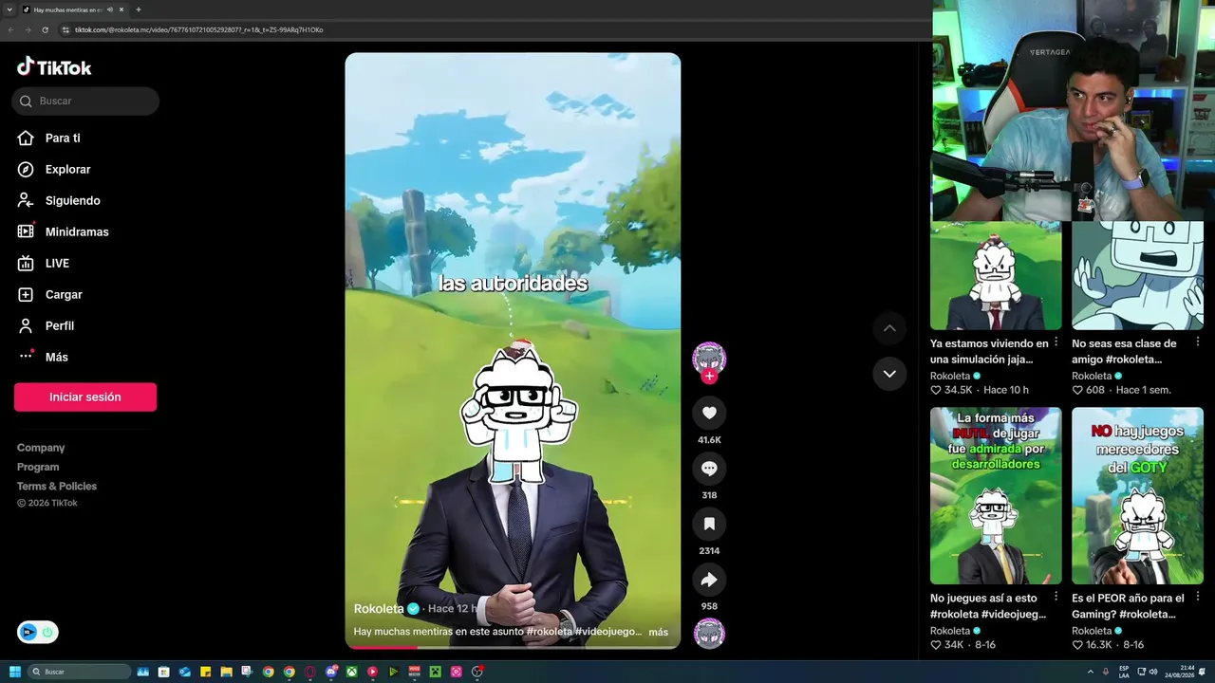Viewport: 1215px width, 683px height.
Task: Mute the tab using its speaker icon
Action: click(x=110, y=9)
